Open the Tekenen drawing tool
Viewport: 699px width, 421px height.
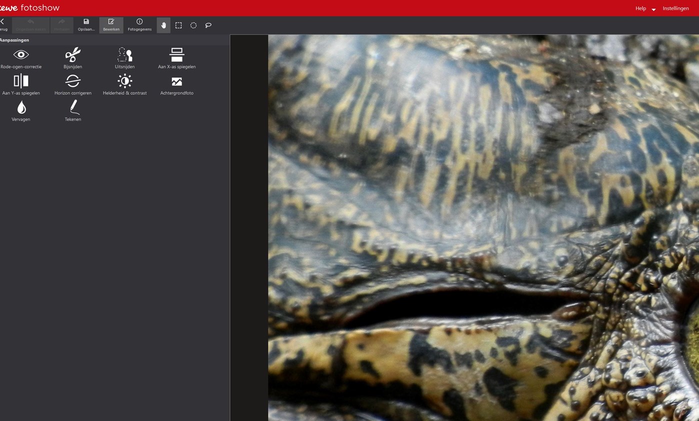tap(73, 111)
